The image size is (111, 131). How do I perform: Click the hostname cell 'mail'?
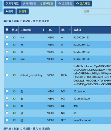point(23,59)
